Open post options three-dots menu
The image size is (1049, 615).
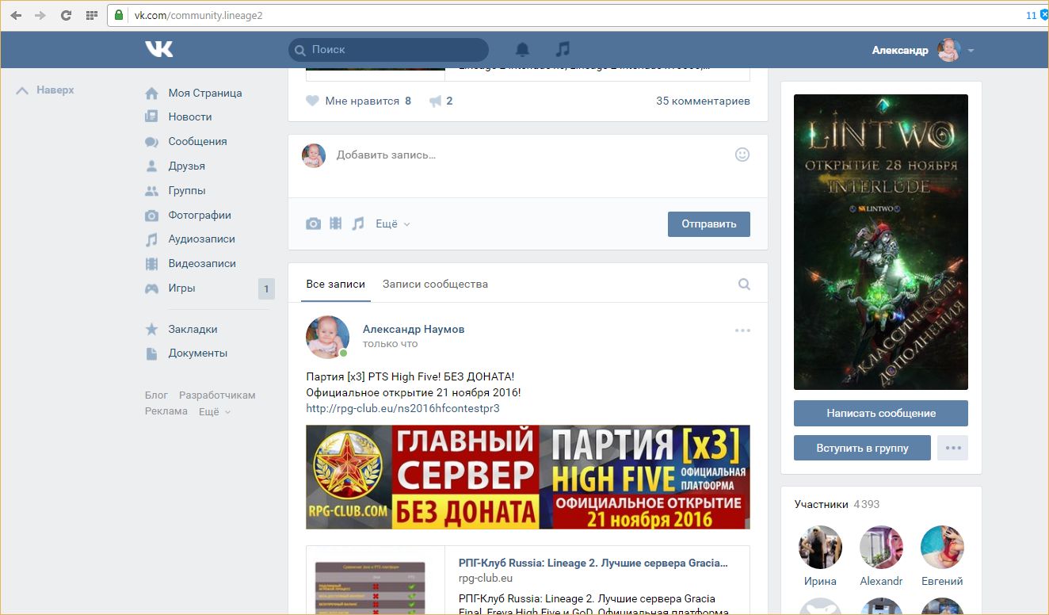click(x=742, y=330)
